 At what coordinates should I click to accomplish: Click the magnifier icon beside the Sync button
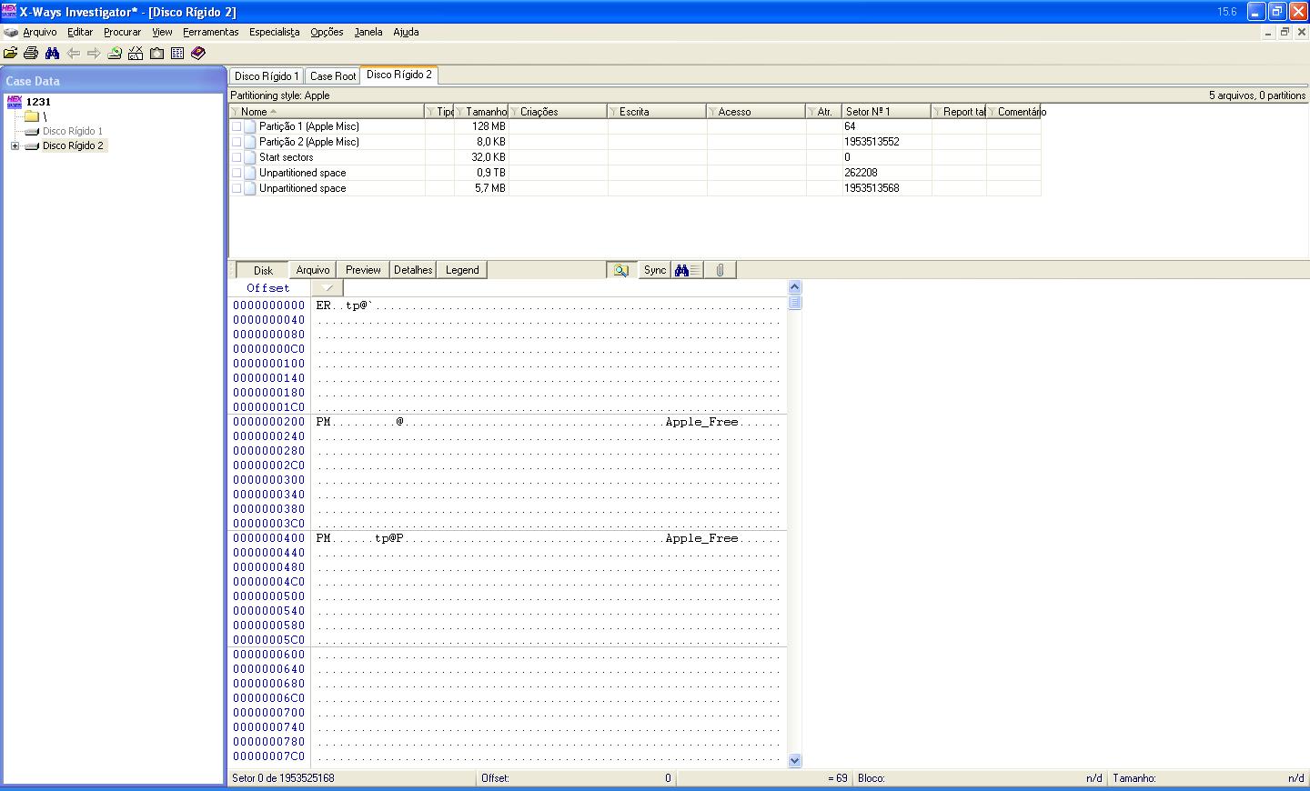pyautogui.click(x=621, y=270)
